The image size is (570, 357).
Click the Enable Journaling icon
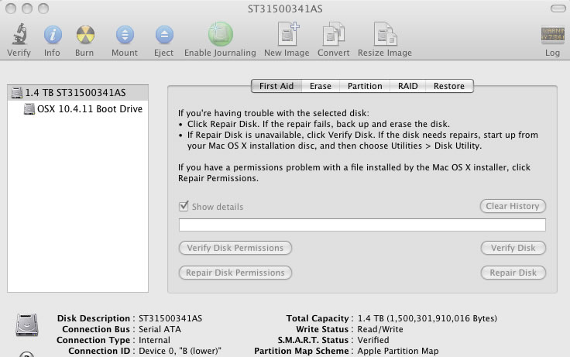(x=220, y=35)
